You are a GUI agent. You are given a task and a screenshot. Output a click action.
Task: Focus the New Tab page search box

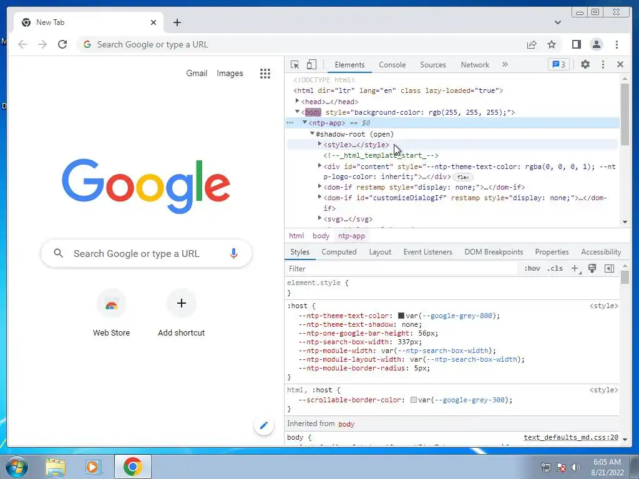[146, 253]
